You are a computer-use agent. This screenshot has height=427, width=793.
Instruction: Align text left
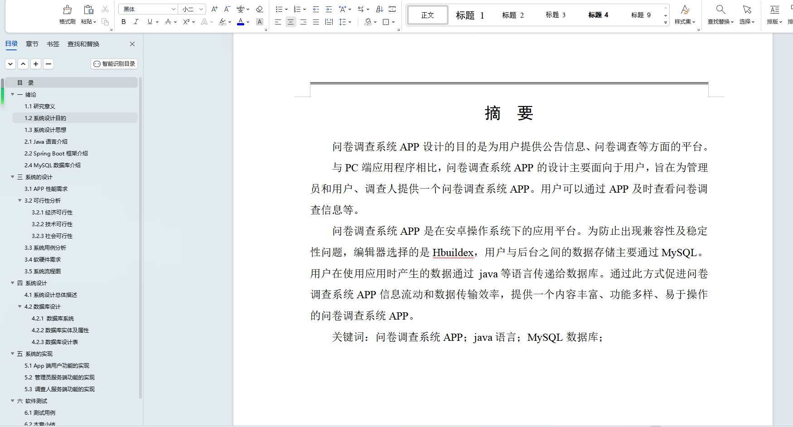278,22
